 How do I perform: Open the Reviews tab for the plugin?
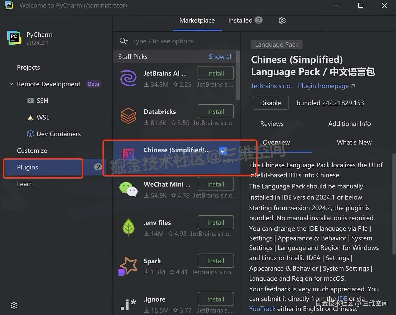272,124
